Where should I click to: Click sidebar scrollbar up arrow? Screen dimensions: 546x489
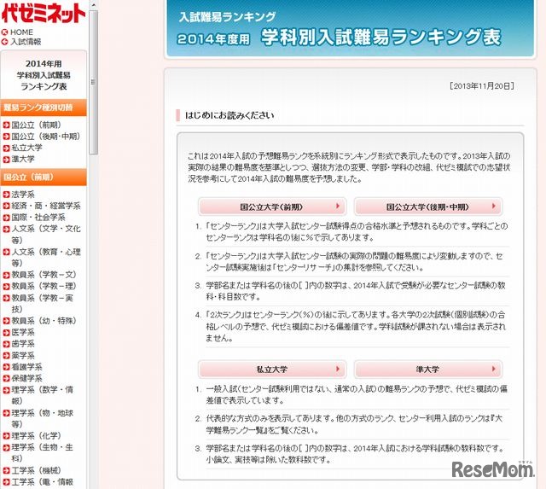(x=93, y=5)
